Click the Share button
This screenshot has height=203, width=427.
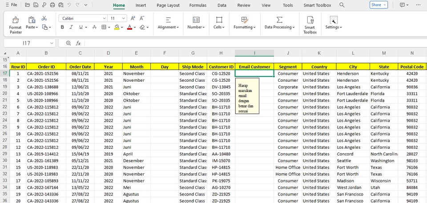pos(379,4)
